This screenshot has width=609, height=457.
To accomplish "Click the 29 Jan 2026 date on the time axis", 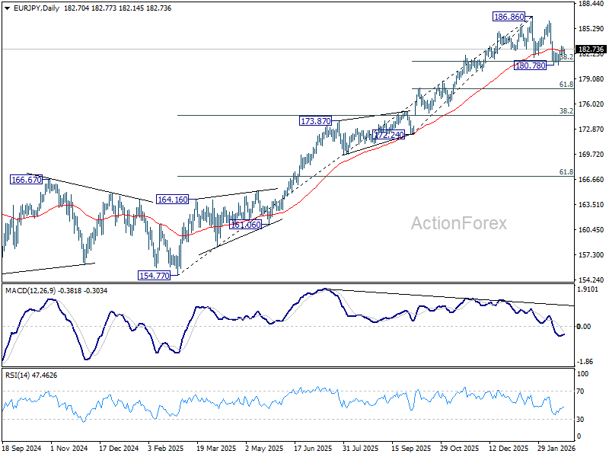I will pyautogui.click(x=556, y=448).
